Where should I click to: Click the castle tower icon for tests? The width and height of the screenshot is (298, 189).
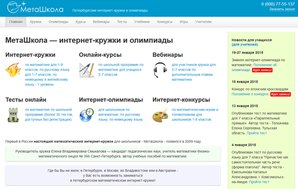(x=13, y=115)
